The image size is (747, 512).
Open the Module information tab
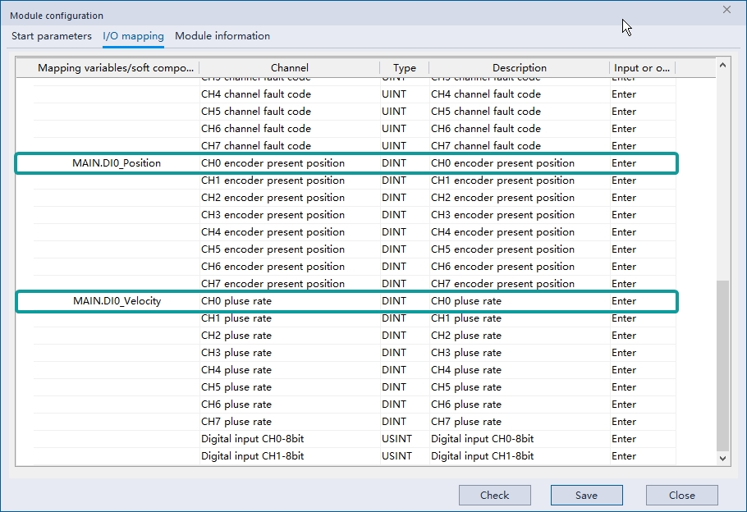[x=222, y=36]
